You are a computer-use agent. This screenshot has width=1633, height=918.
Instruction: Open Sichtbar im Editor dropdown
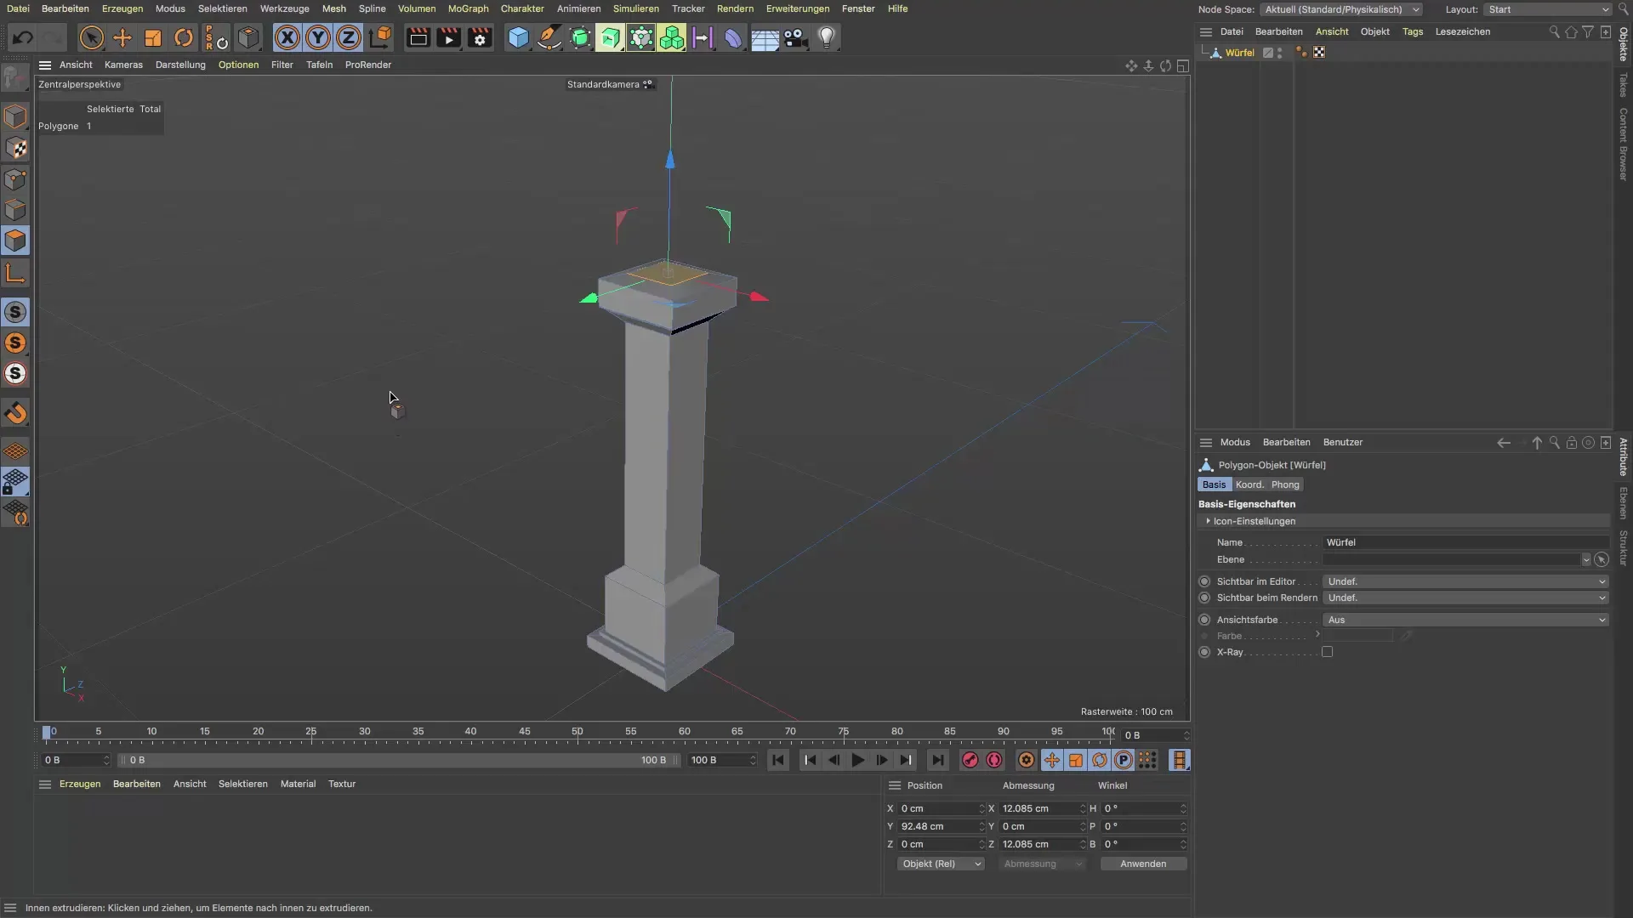pos(1465,581)
